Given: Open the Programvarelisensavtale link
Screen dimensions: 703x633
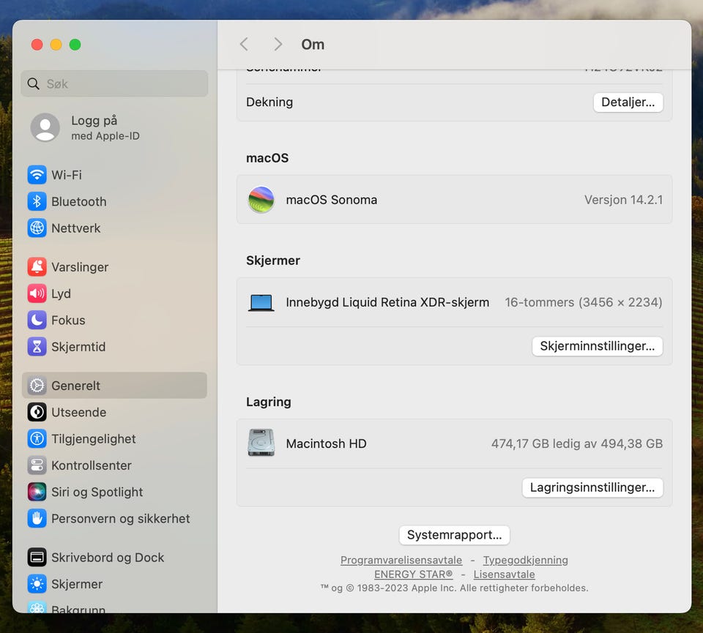Looking at the screenshot, I should [x=401, y=560].
